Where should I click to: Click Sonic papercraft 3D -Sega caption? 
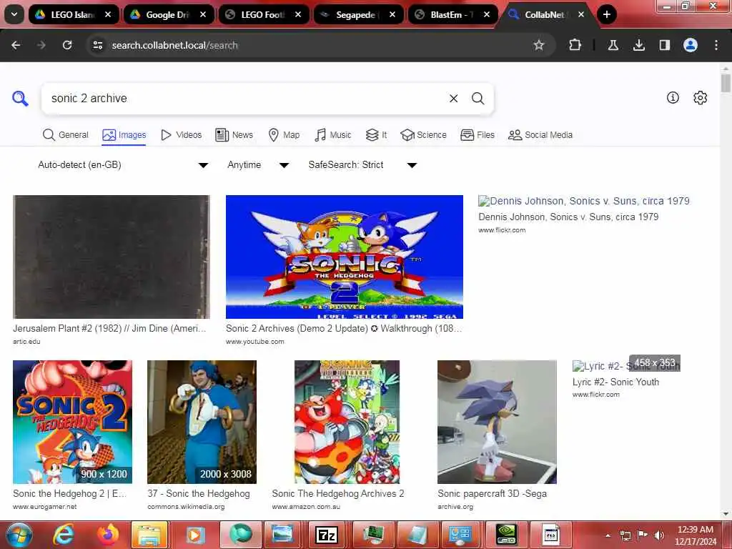click(x=492, y=493)
